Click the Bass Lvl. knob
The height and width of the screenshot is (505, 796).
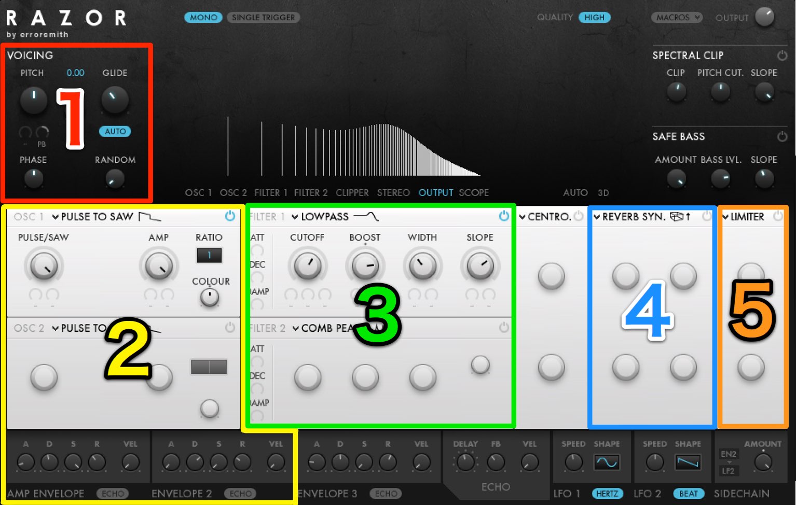tap(720, 179)
